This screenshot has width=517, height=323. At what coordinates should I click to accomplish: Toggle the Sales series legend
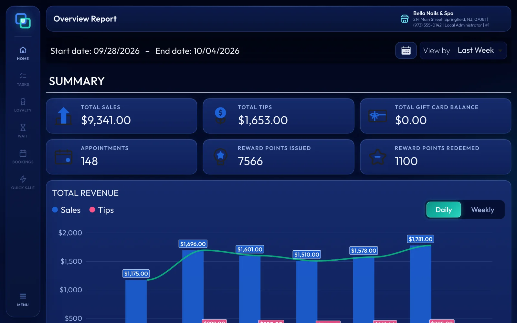(66, 210)
